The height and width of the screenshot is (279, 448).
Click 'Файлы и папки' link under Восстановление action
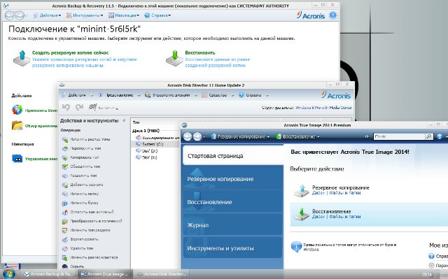coord(345,217)
